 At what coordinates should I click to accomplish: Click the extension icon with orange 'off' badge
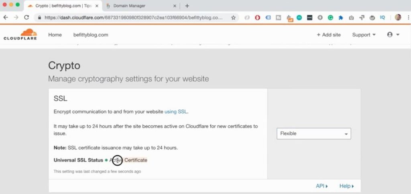pos(289,18)
